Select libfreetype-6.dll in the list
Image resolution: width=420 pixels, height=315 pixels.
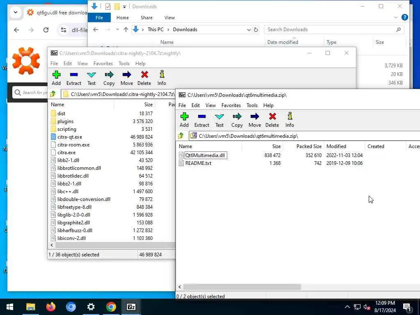74,207
